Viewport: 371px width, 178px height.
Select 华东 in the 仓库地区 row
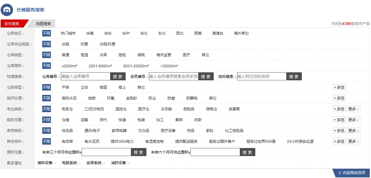click(108, 33)
